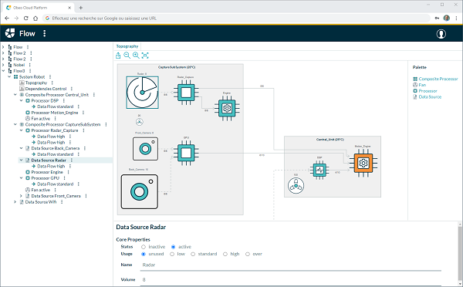Select the Front_Camera node in diagram

pos(145,149)
